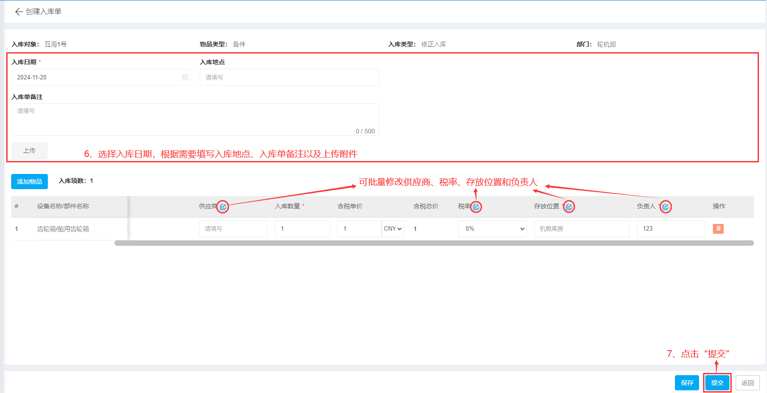This screenshot has width=767, height=393.
Task: Focus the 入库日期 date field
Action: 101,77
